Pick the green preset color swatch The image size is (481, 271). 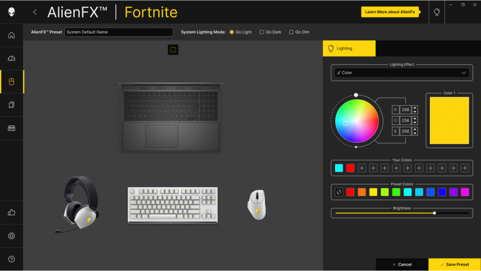pyautogui.click(x=396, y=192)
